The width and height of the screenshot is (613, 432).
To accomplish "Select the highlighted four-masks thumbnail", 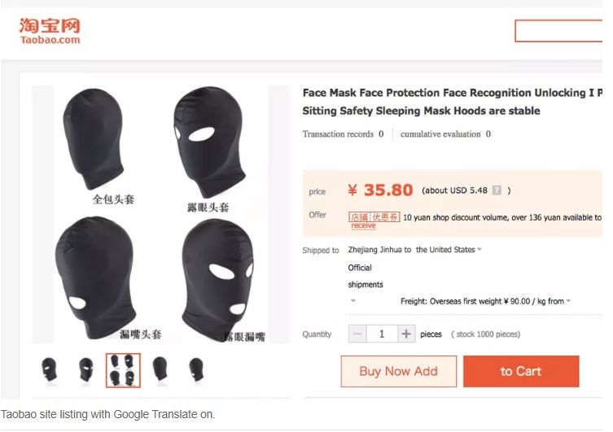I will tap(123, 370).
